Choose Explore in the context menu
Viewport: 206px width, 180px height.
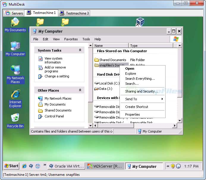click(143, 74)
